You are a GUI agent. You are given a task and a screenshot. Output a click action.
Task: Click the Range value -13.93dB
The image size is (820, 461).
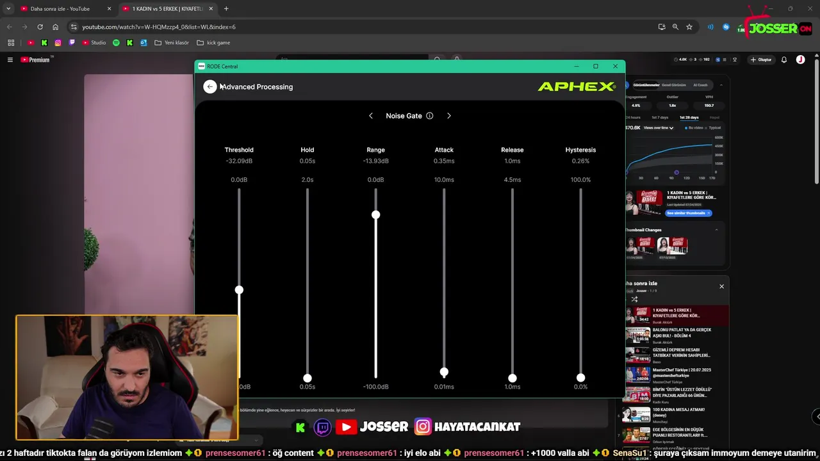pos(376,161)
